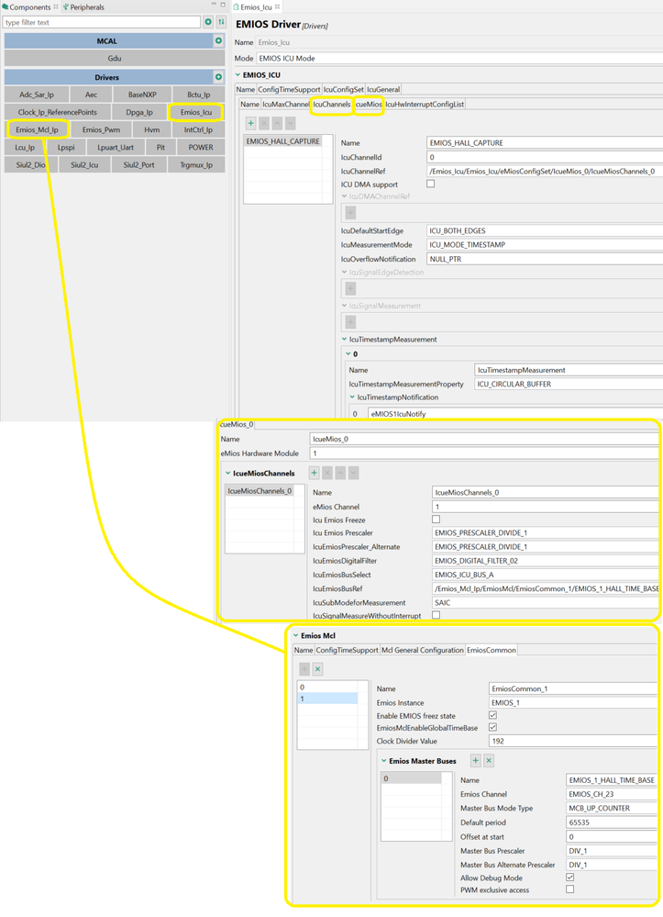Click green add icon beside filter text box
663x917 pixels.
(x=208, y=22)
